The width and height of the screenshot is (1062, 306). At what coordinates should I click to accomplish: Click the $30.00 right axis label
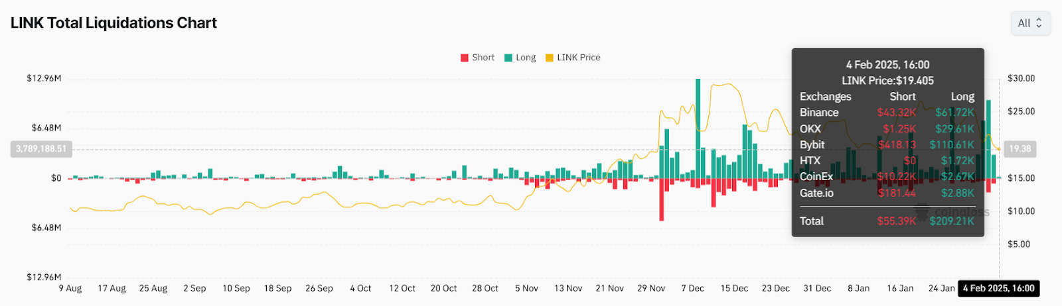click(1021, 78)
